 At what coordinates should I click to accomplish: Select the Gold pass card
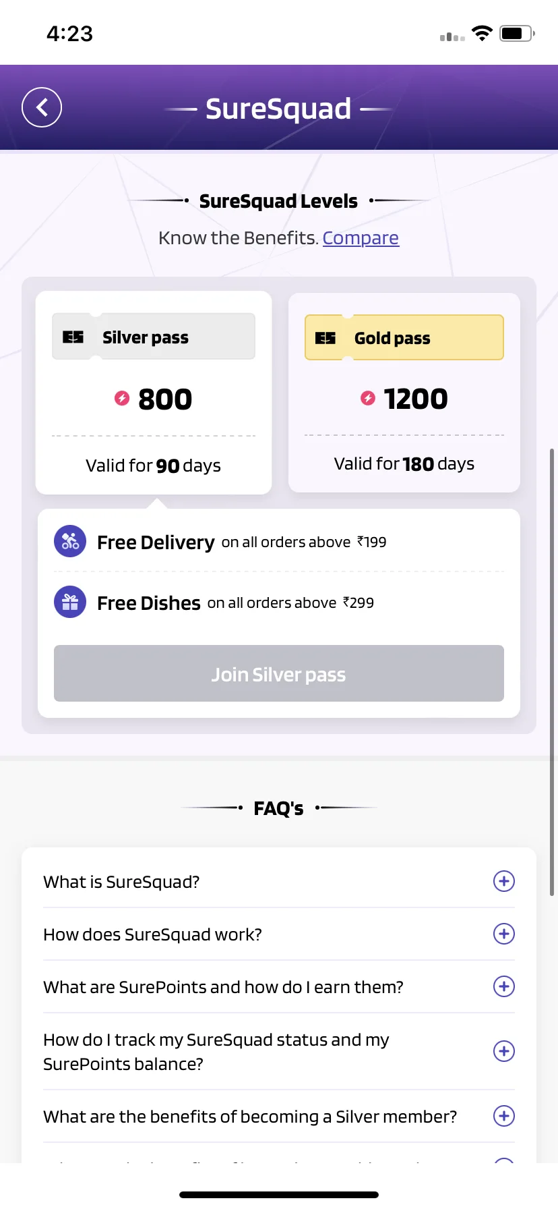pos(404,393)
